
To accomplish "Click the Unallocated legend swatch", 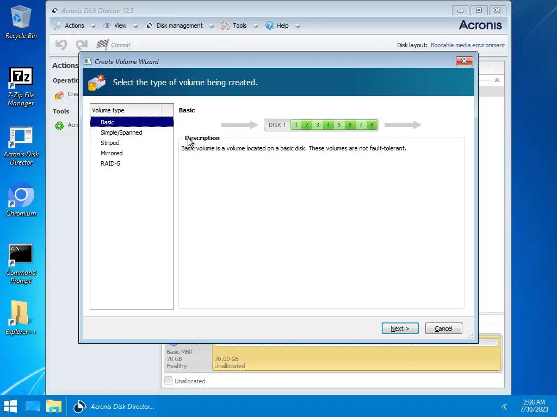I will (x=169, y=381).
